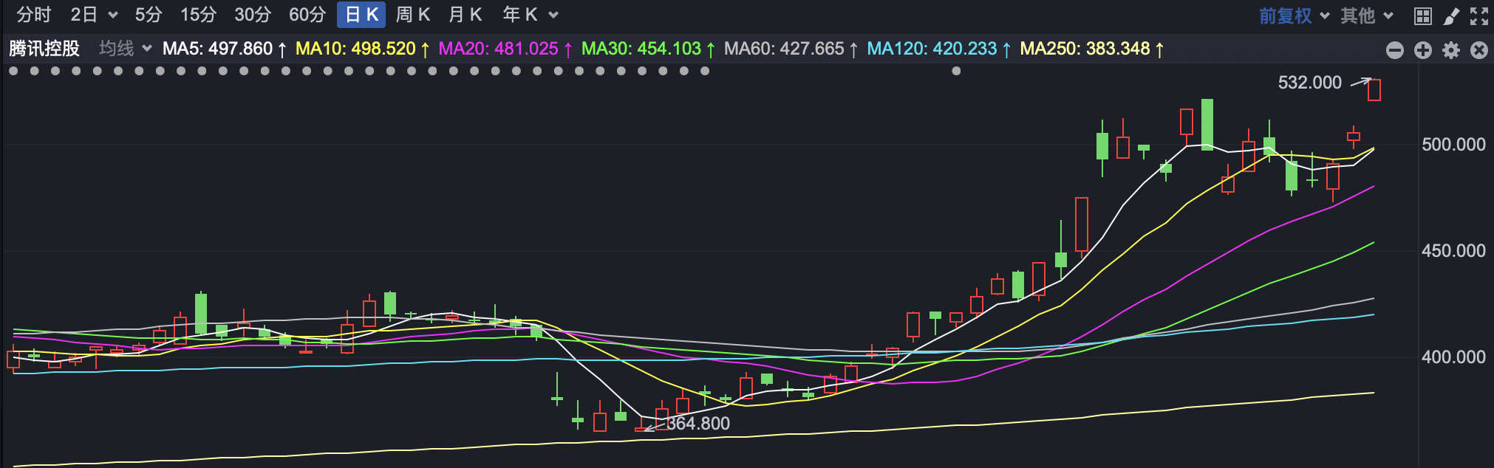Click the first event dot marker on timeline
This screenshot has height=468, width=1494.
[13, 71]
